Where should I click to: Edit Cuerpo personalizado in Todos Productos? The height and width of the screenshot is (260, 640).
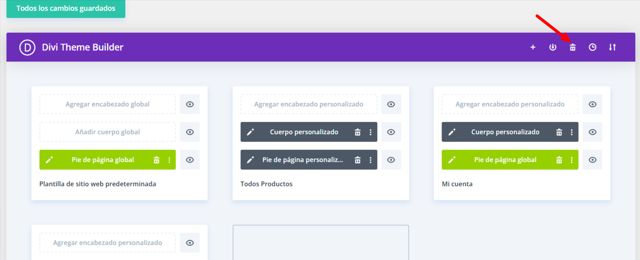tap(250, 132)
